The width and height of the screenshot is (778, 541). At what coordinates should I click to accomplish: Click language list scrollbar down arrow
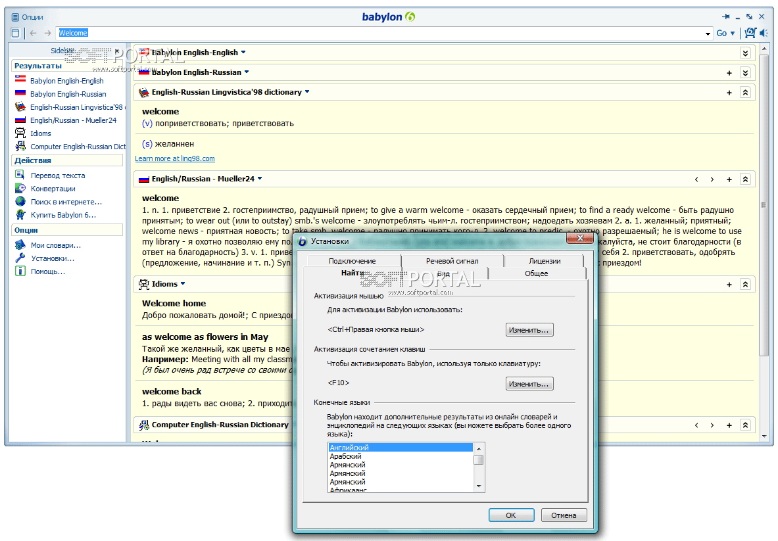point(479,486)
